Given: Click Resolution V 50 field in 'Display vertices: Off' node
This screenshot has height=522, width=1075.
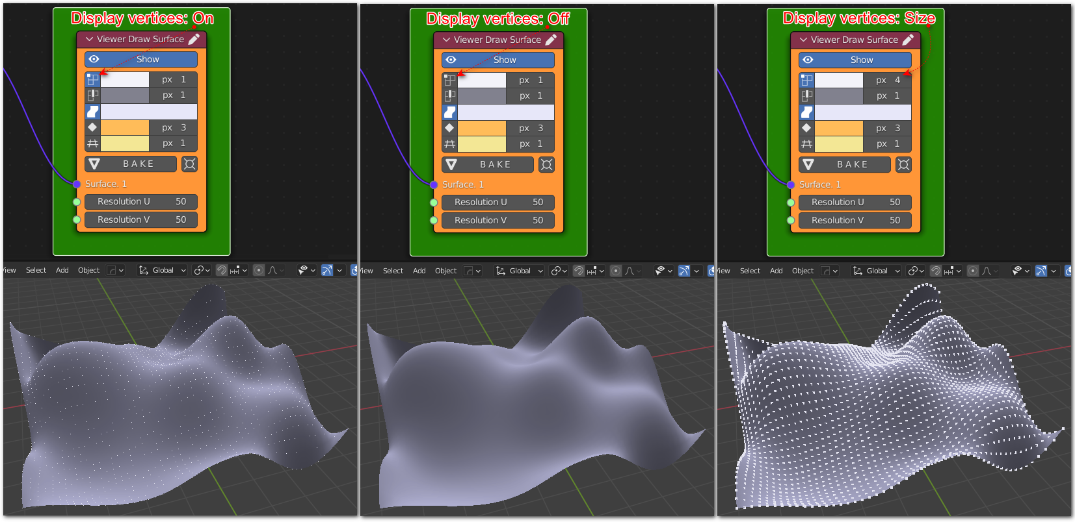Looking at the screenshot, I should coord(498,220).
